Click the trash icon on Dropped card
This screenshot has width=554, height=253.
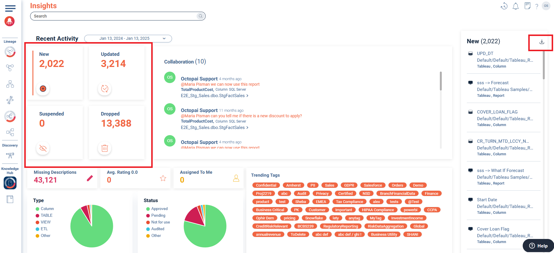(104, 148)
